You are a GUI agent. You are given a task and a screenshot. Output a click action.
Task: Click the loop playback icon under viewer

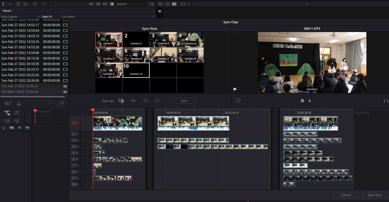coord(238,101)
